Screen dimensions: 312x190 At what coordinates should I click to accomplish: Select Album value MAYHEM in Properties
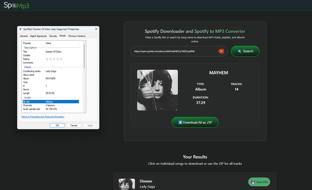click(50, 79)
